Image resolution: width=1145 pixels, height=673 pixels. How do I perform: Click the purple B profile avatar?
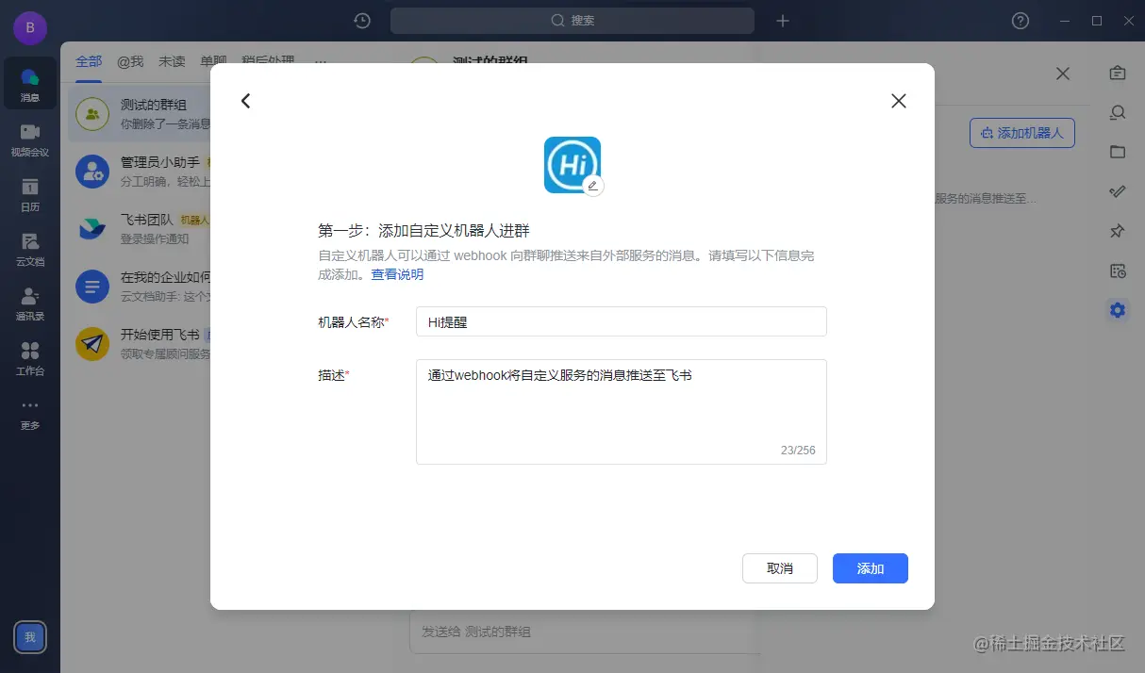tap(30, 27)
